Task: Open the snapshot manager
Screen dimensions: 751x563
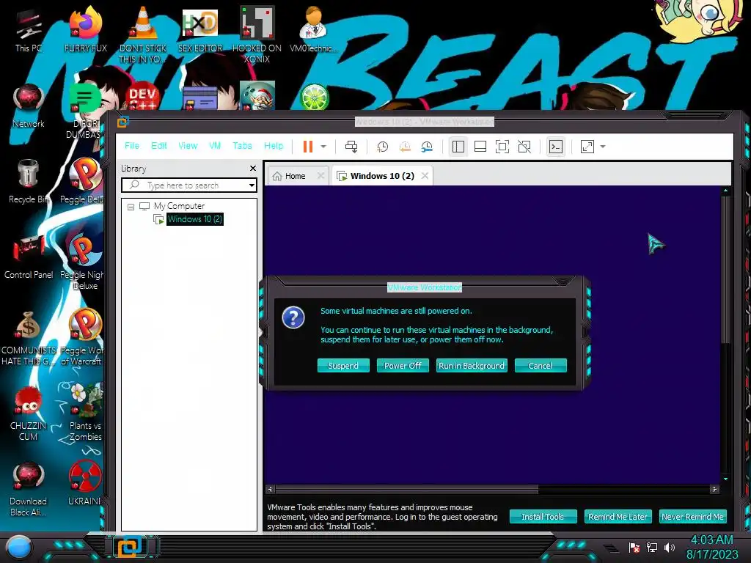Action: coord(427,147)
